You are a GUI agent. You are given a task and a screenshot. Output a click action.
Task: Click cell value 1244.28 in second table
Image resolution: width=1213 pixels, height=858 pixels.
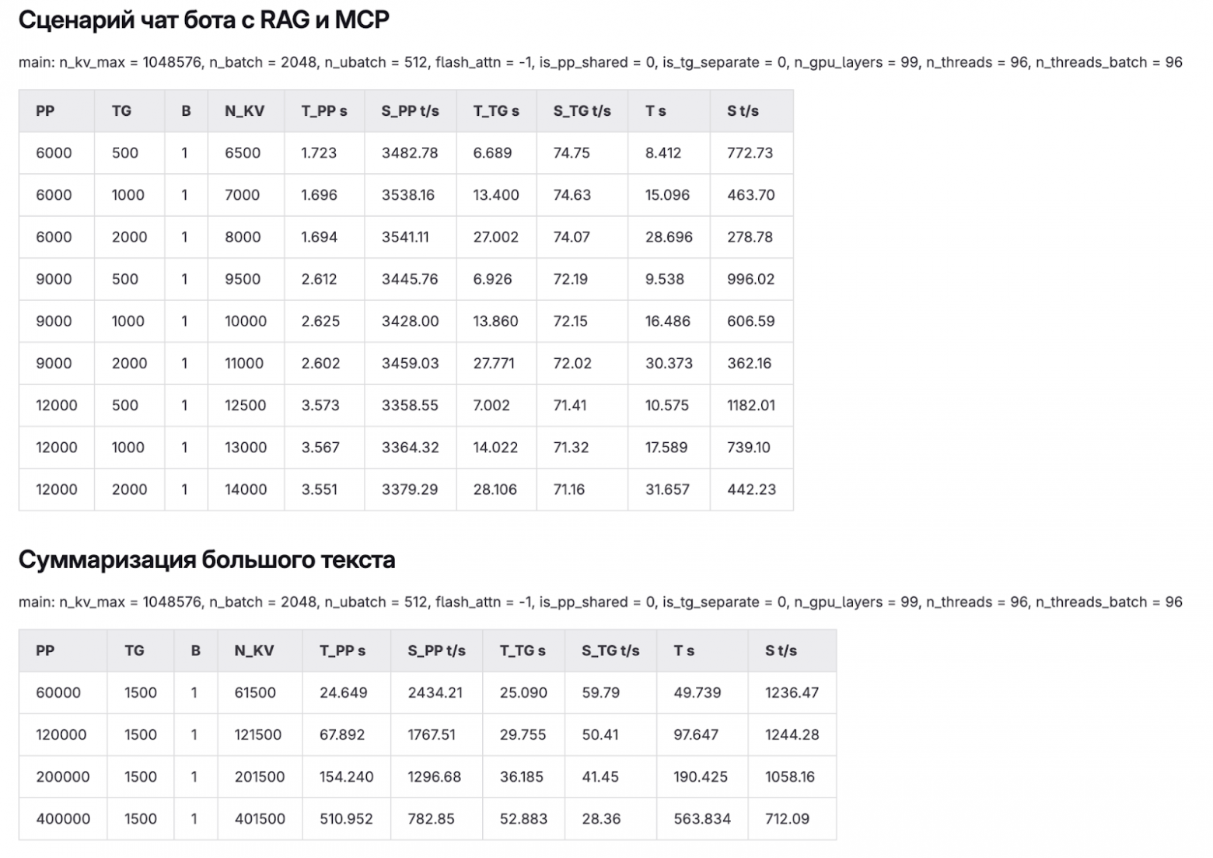coord(792,734)
